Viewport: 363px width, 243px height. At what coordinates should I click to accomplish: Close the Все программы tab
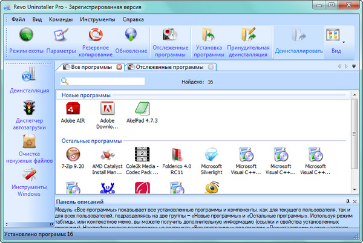click(119, 66)
